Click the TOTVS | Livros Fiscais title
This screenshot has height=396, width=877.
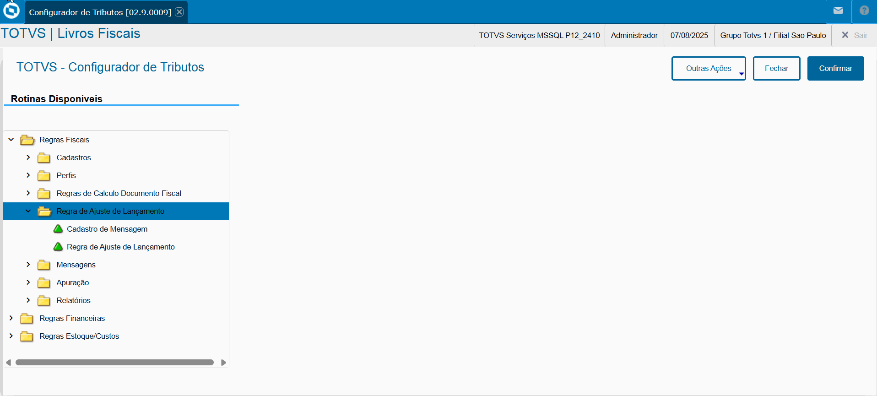pos(70,33)
